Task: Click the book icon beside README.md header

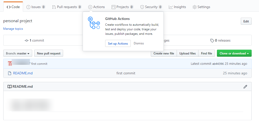Action: [x=10, y=86]
